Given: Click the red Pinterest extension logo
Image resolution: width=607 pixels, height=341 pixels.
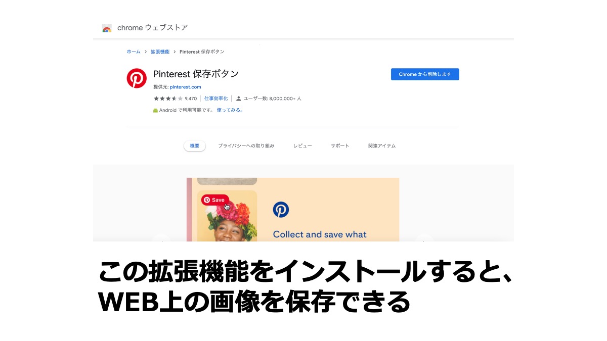Looking at the screenshot, I should tap(137, 78).
